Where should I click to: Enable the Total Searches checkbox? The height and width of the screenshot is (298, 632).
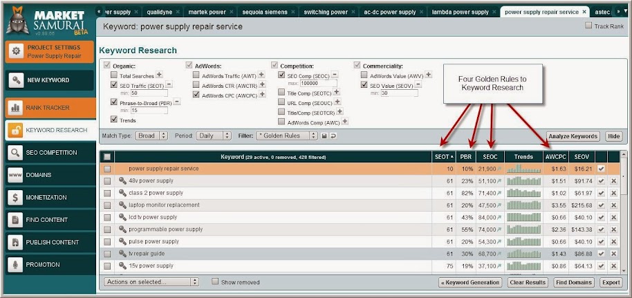(114, 75)
